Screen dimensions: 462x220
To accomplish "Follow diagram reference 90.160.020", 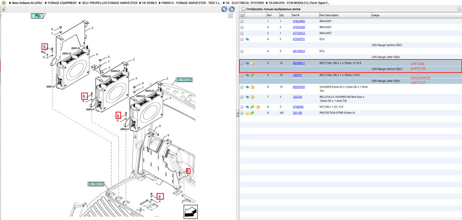I will pyautogui.click(x=184, y=80).
